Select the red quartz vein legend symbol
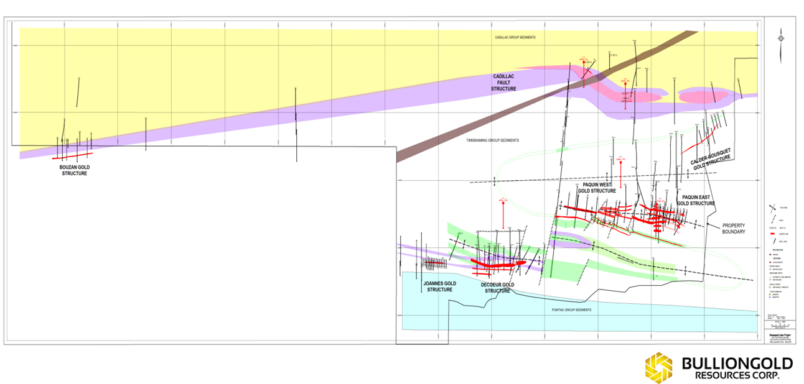 pos(772,234)
